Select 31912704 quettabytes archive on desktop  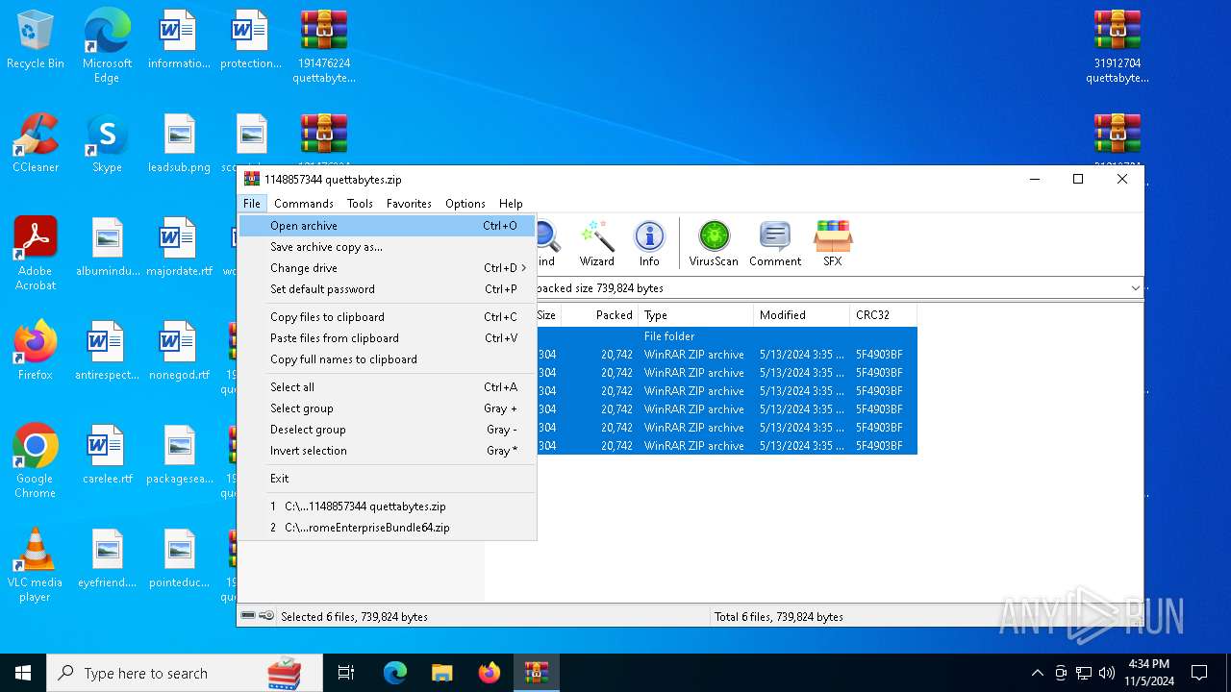point(1118,46)
